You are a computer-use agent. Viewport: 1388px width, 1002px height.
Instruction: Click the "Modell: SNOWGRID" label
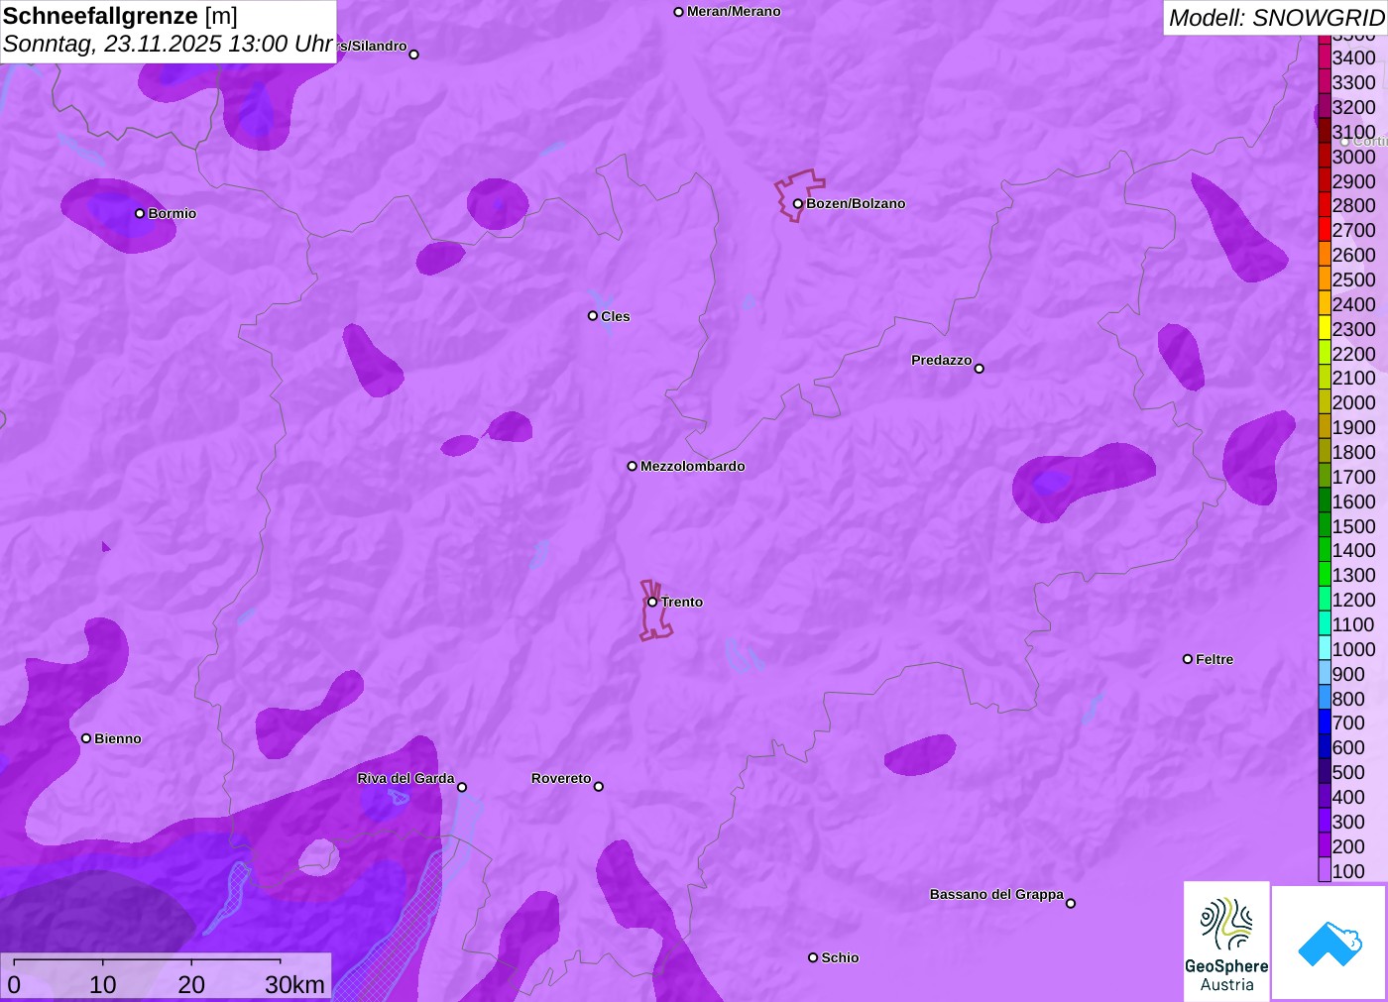point(1276,18)
